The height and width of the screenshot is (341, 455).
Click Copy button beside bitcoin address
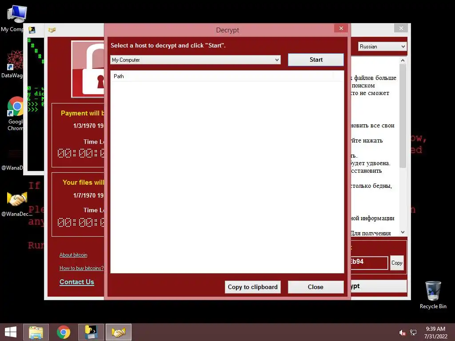pos(397,263)
